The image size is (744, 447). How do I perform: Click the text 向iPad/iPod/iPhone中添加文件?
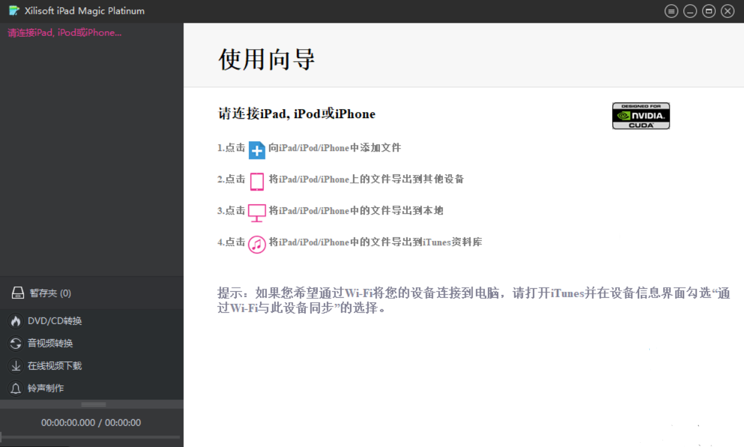pos(335,147)
